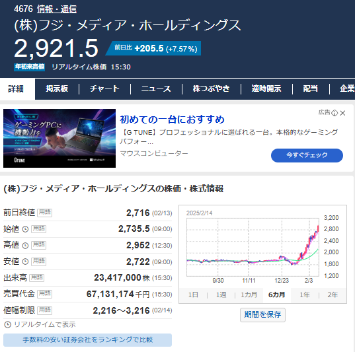Click the リアルタイムで表示 text
The height and width of the screenshot is (352, 355).
[45, 325]
